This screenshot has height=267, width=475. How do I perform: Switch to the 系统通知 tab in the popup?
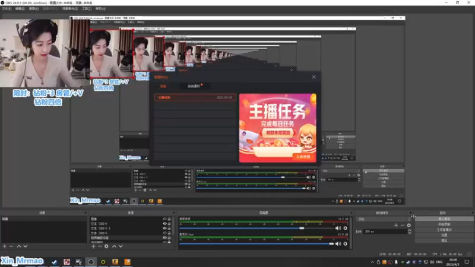click(194, 86)
